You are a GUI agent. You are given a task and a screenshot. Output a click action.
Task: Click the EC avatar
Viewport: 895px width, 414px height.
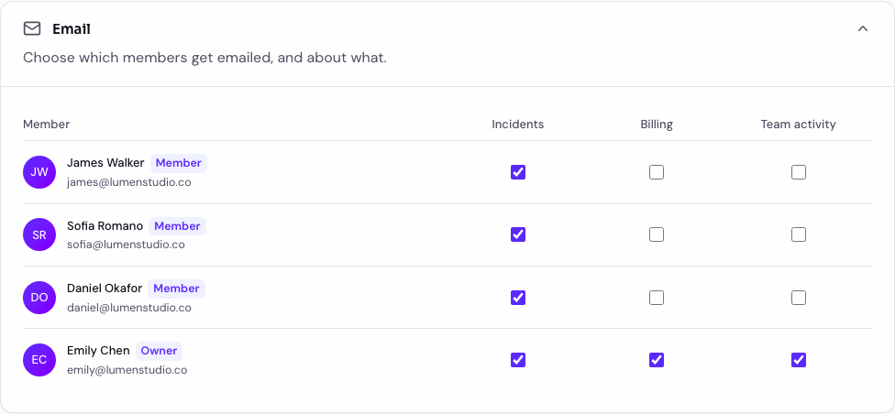pos(39,360)
